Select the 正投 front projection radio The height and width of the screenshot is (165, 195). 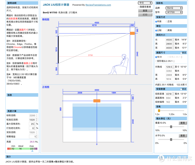166,21
